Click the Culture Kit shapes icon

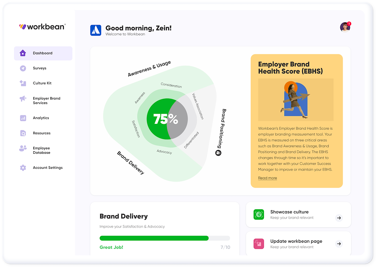tap(23, 83)
